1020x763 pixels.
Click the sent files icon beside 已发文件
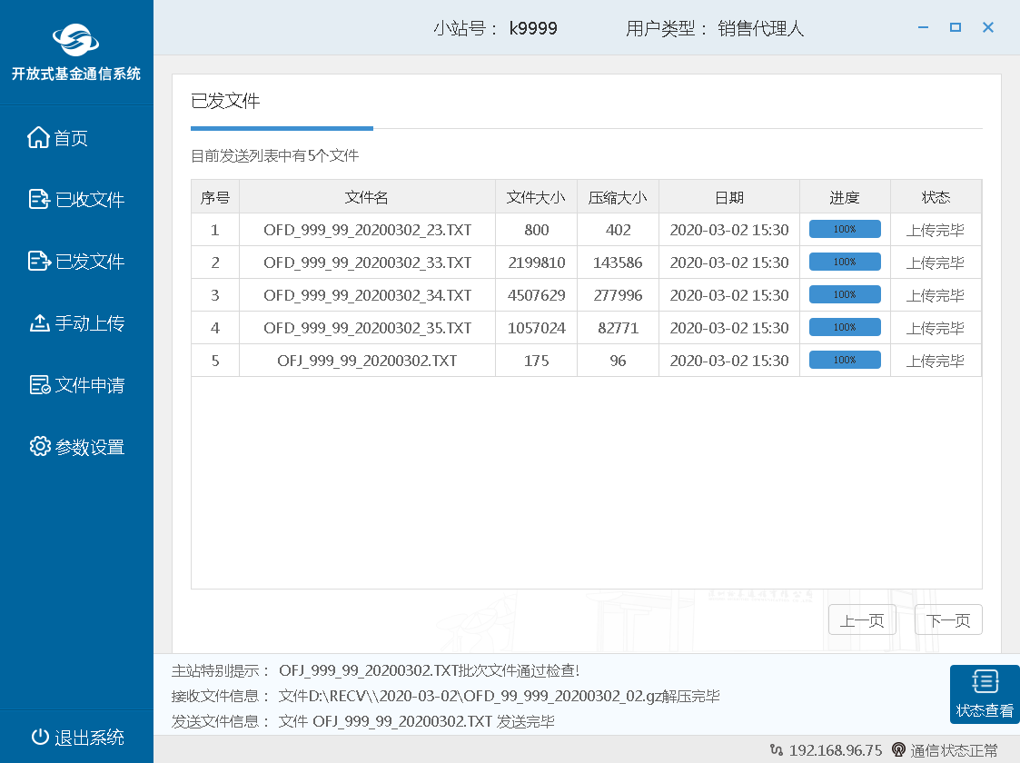tap(39, 261)
